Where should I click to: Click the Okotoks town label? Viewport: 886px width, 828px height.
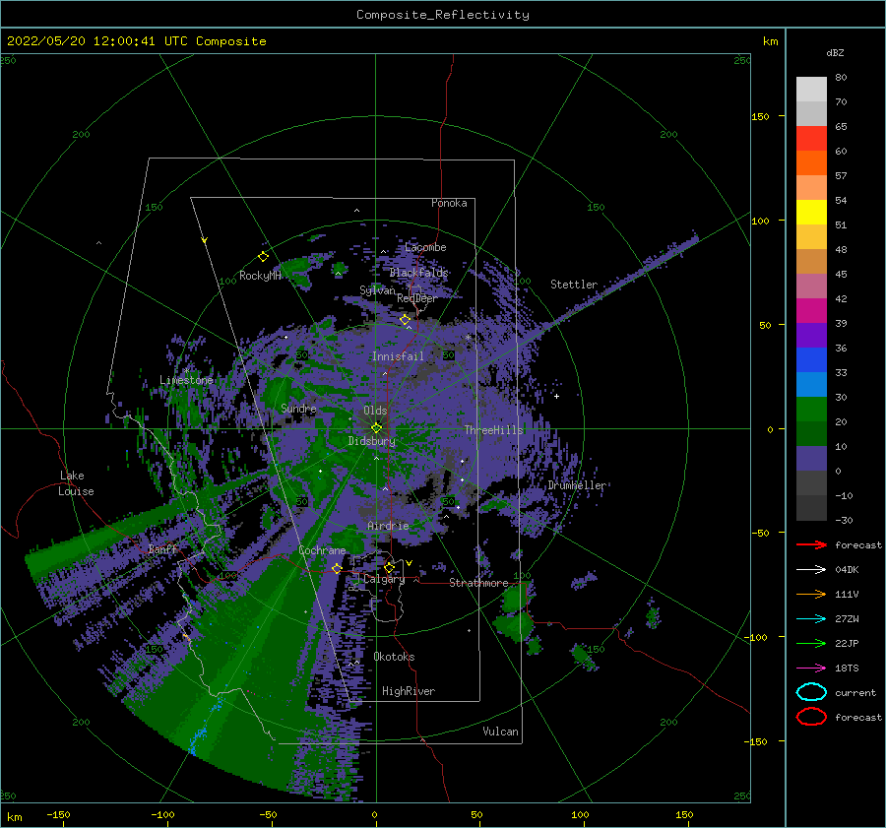[394, 657]
